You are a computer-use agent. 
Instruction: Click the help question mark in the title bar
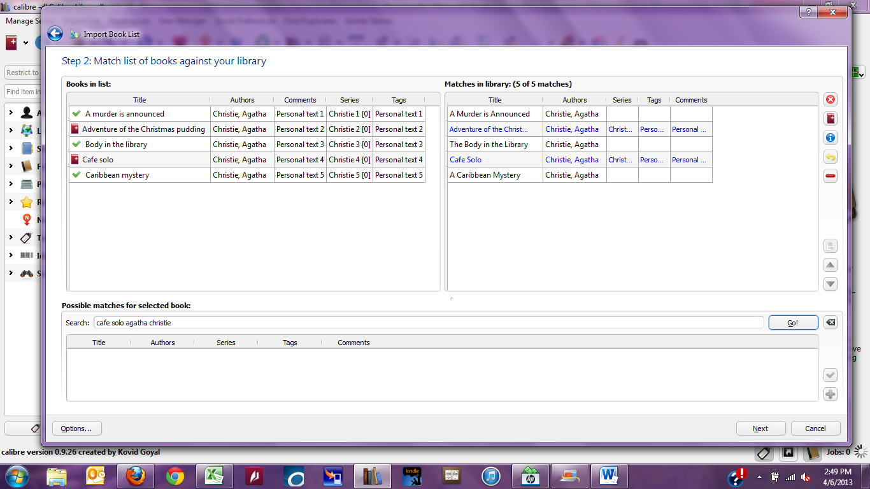point(808,12)
